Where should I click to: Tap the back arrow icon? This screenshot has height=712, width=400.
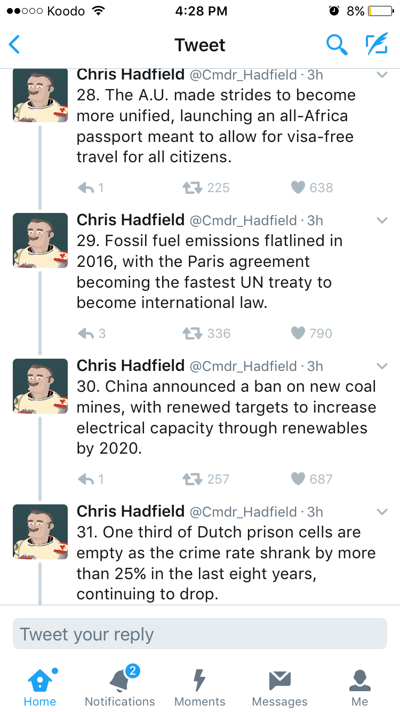click(15, 45)
